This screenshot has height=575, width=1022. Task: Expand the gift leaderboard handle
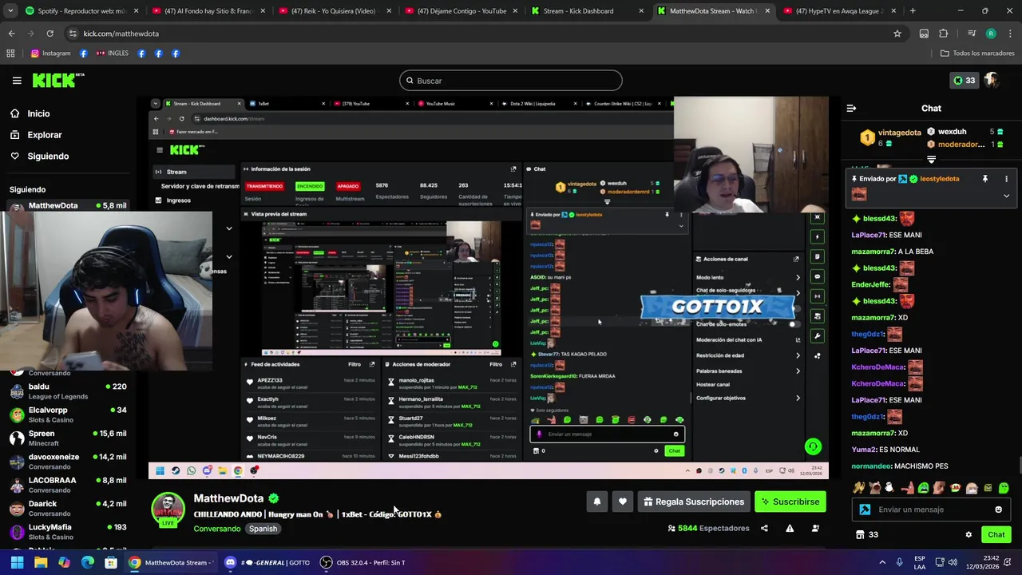click(x=931, y=160)
